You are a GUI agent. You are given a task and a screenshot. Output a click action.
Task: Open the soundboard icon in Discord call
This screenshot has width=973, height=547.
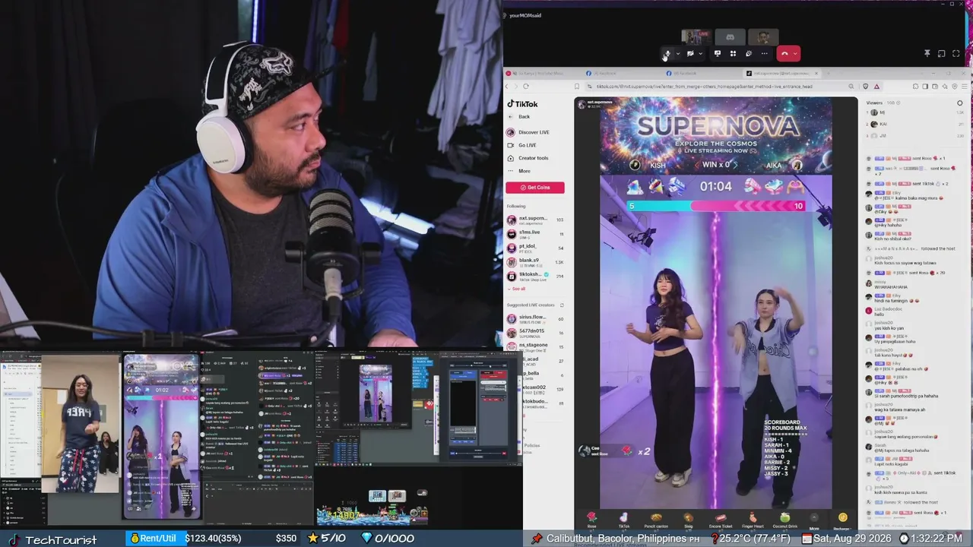(749, 54)
